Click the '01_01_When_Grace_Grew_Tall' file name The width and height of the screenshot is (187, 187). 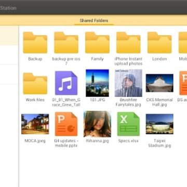click(x=66, y=102)
